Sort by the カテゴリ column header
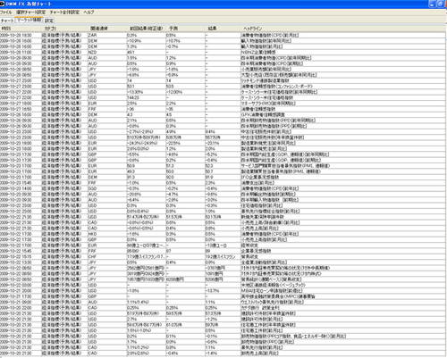 pos(64,29)
